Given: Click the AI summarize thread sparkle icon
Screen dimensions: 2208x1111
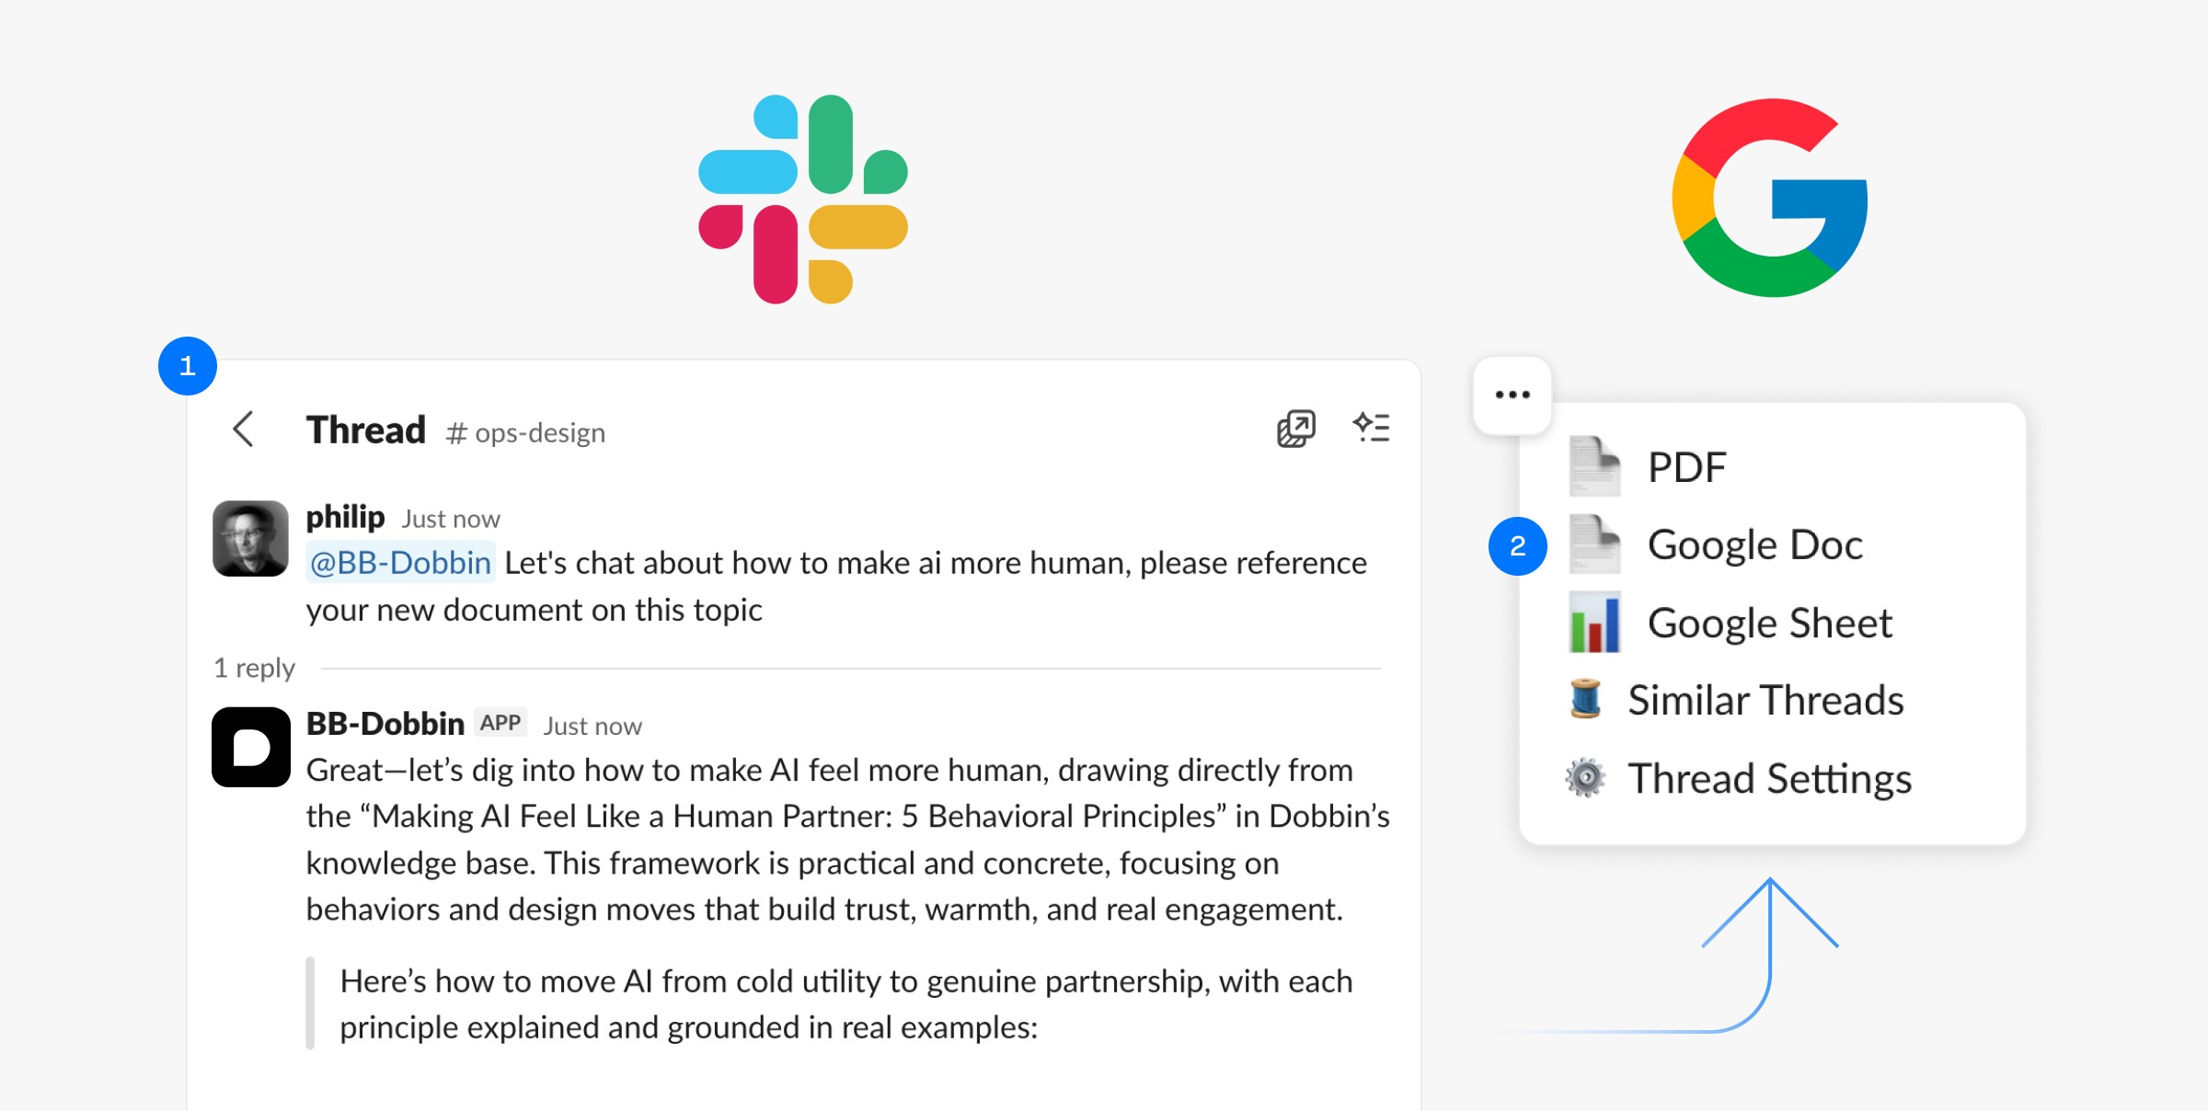Looking at the screenshot, I should 1371,428.
